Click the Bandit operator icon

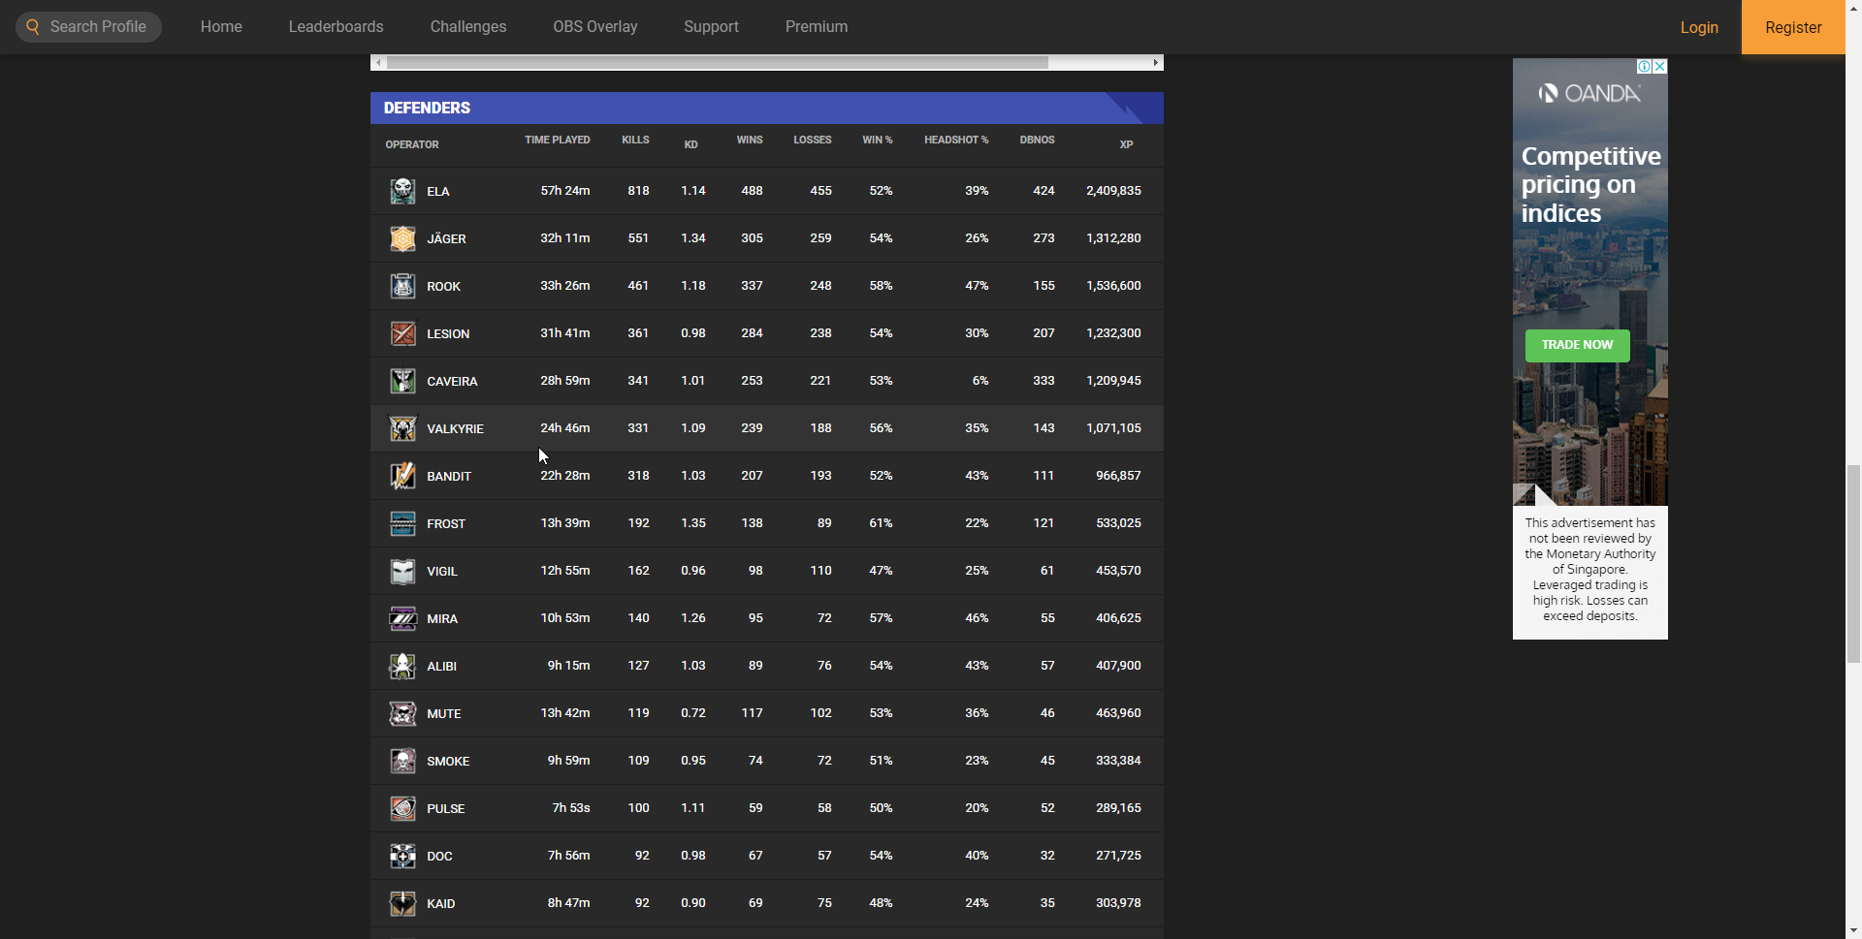(x=402, y=476)
